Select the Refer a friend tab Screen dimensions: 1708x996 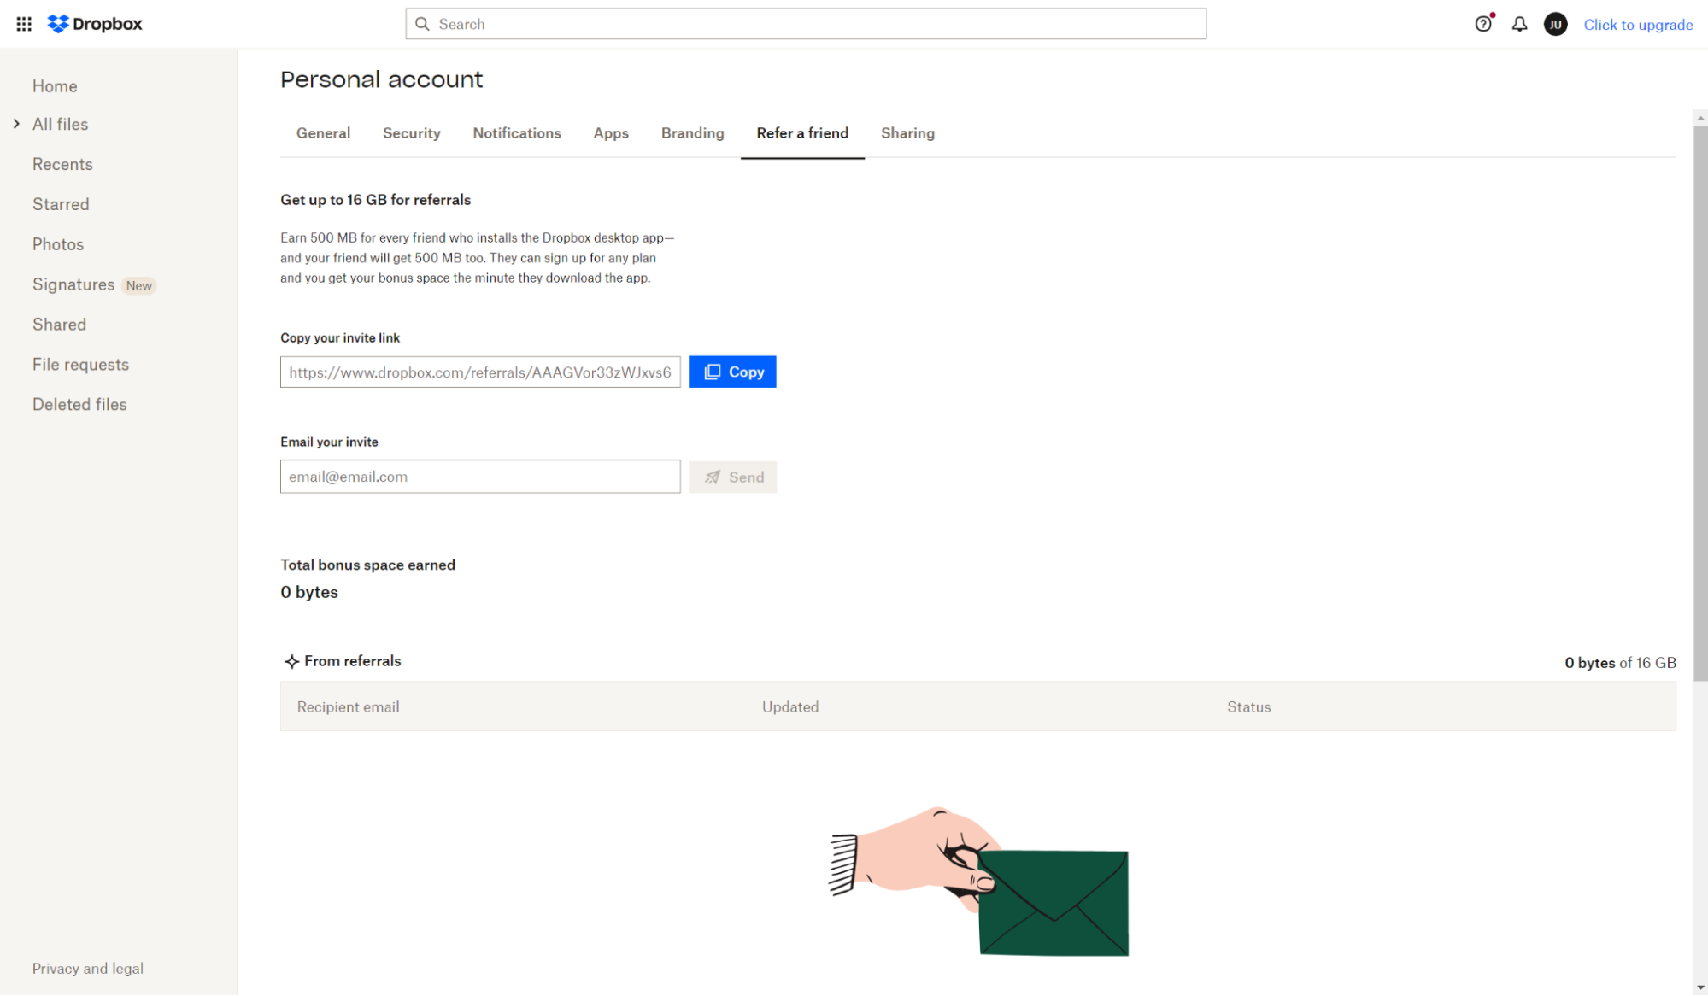pos(802,133)
